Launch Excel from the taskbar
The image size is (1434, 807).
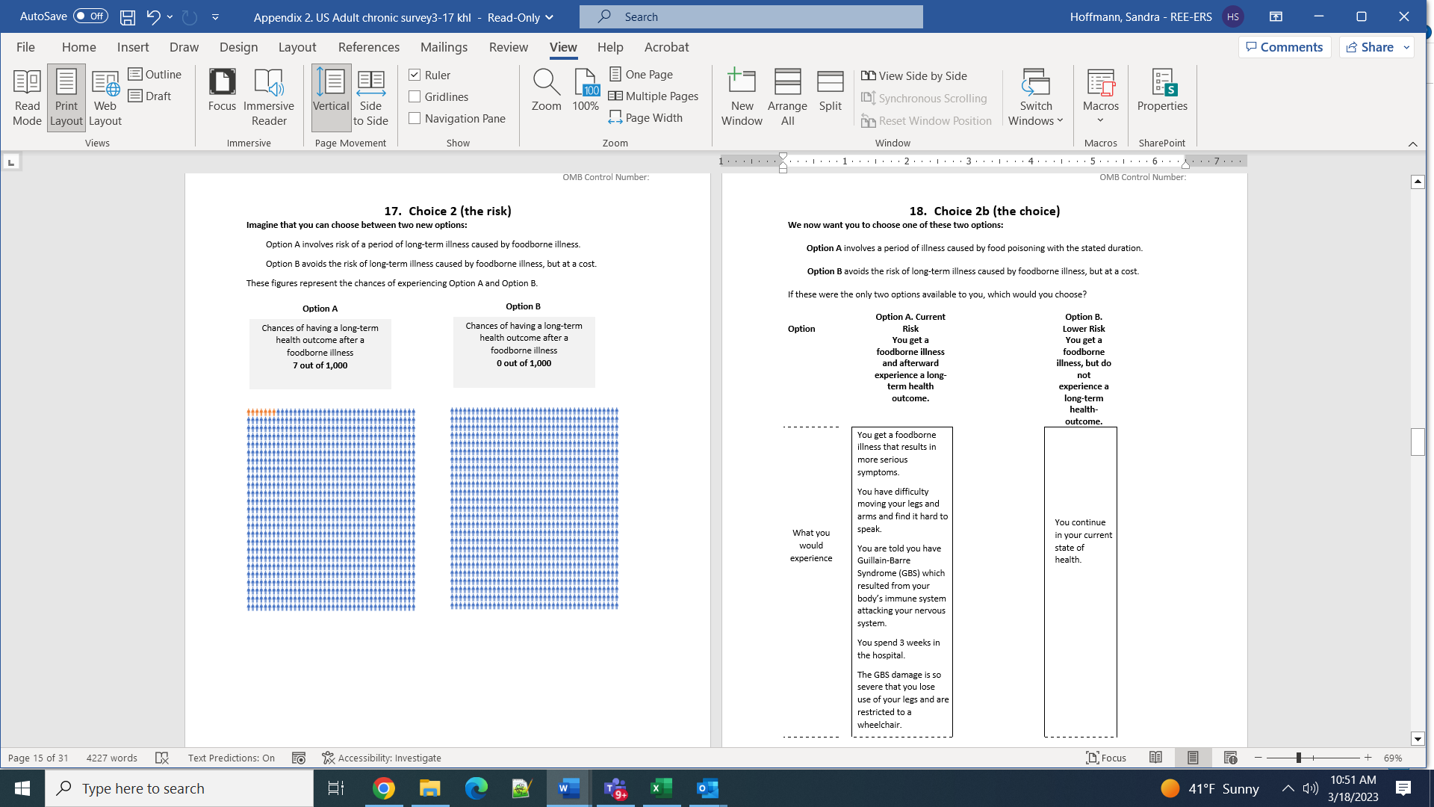point(661,788)
